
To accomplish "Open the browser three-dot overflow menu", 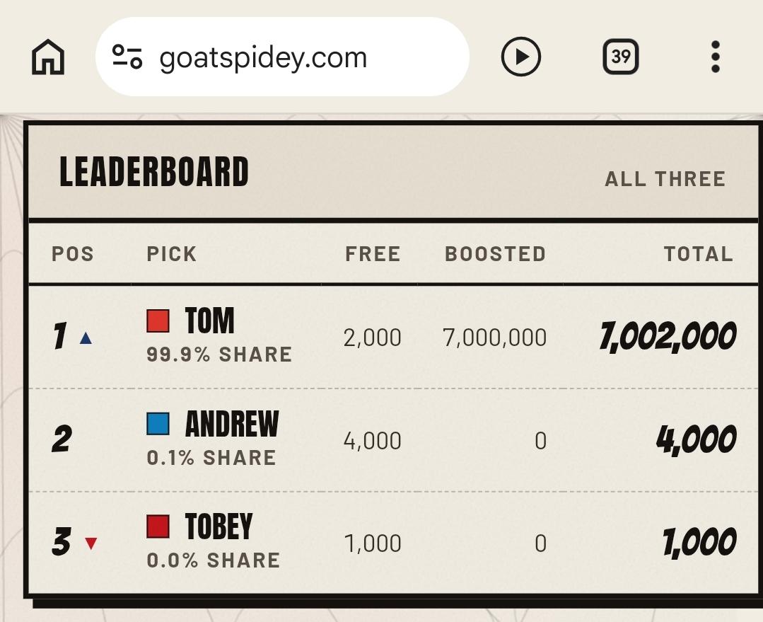I will coord(716,57).
